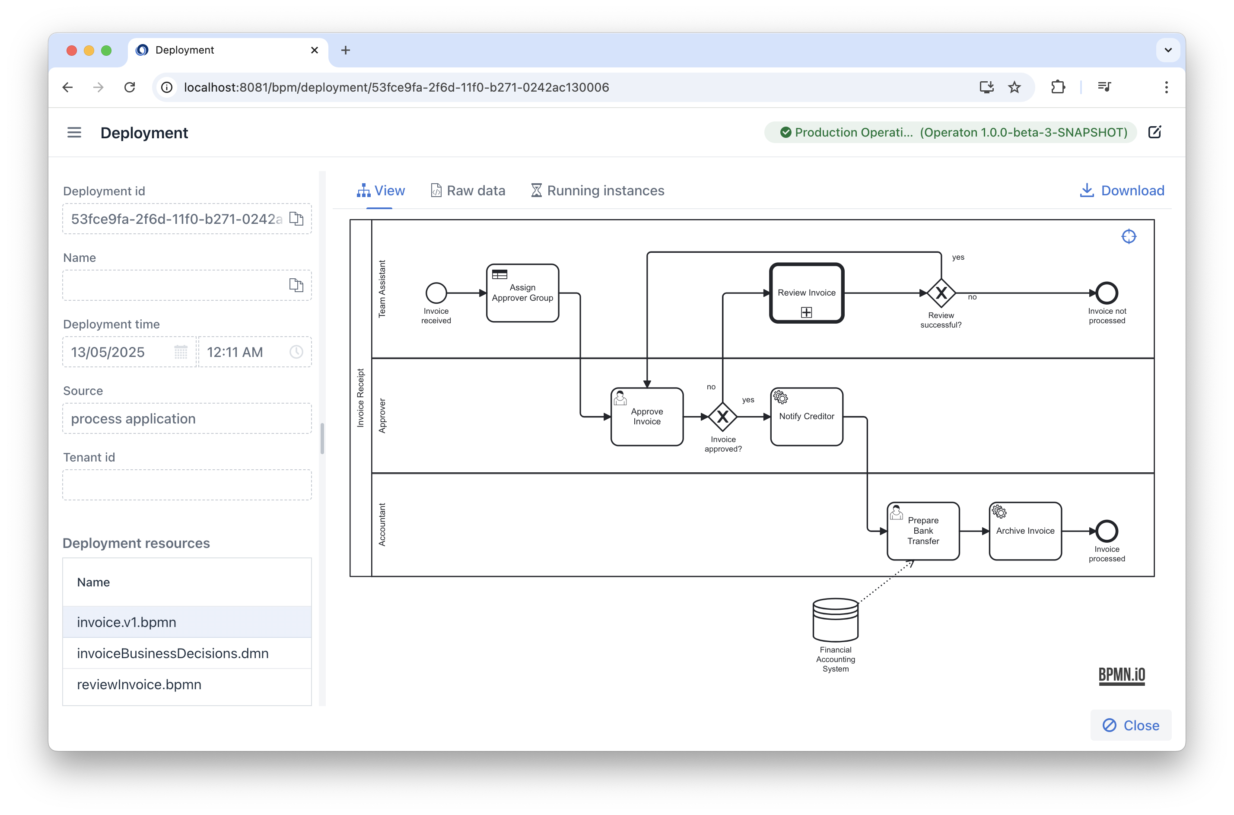The height and width of the screenshot is (815, 1234).
Task: Click the browser address bar URL
Action: (x=396, y=87)
